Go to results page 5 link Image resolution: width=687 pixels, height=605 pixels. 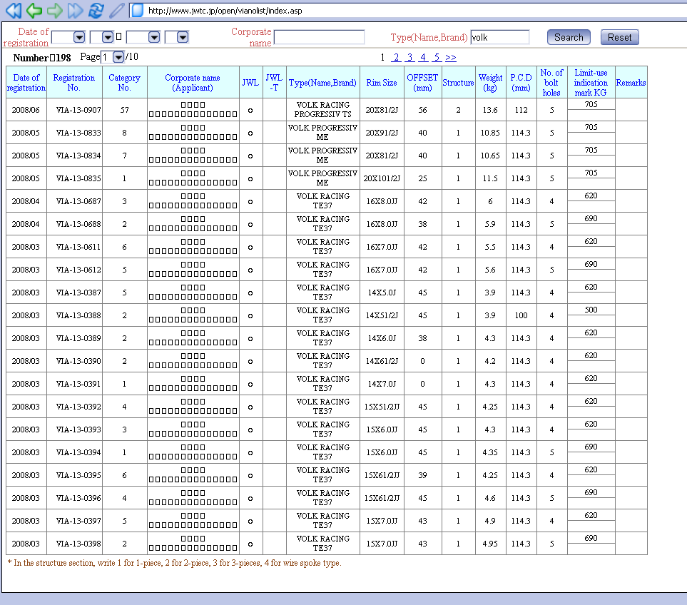[436, 58]
